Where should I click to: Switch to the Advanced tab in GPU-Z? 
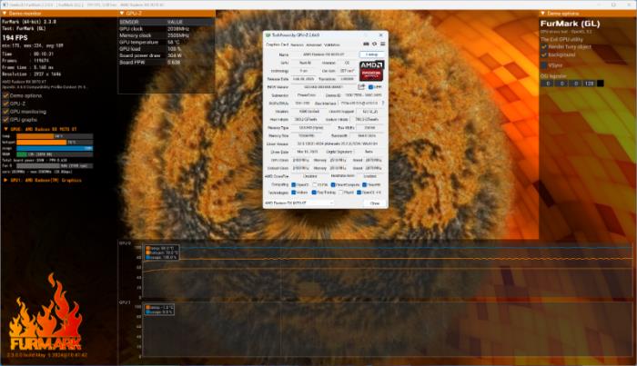pos(314,45)
